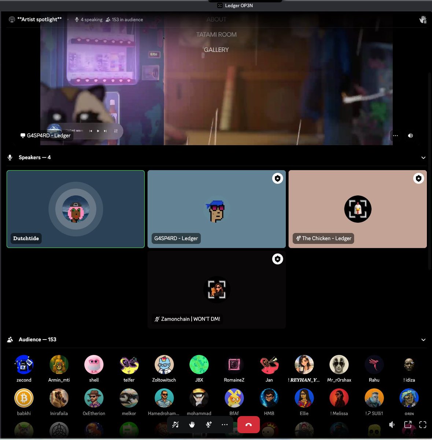Click the move-to-audience microphone icon
The width and height of the screenshot is (432, 440).
click(208, 425)
